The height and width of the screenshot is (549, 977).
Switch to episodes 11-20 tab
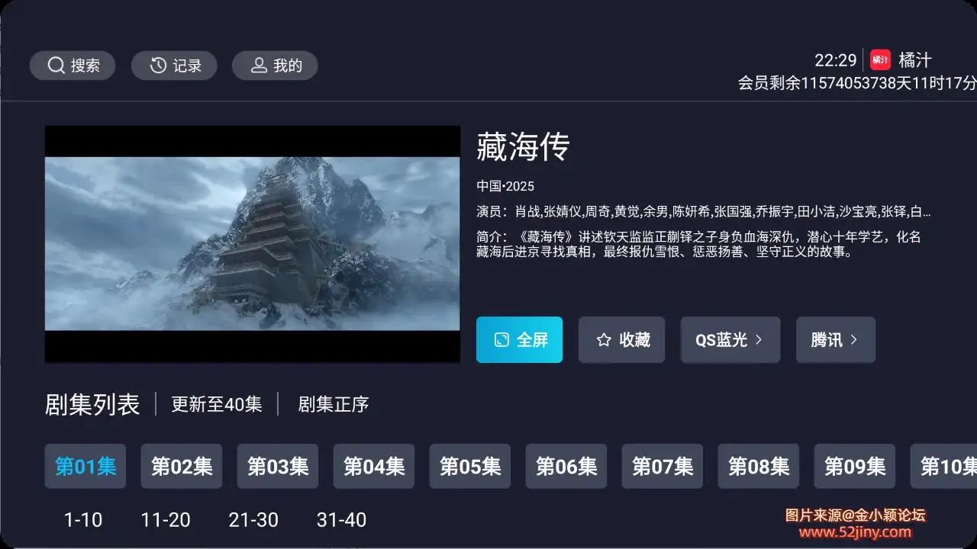click(166, 520)
